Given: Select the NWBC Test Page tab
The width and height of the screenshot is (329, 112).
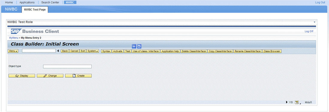Looking at the screenshot, I should coord(35,10).
